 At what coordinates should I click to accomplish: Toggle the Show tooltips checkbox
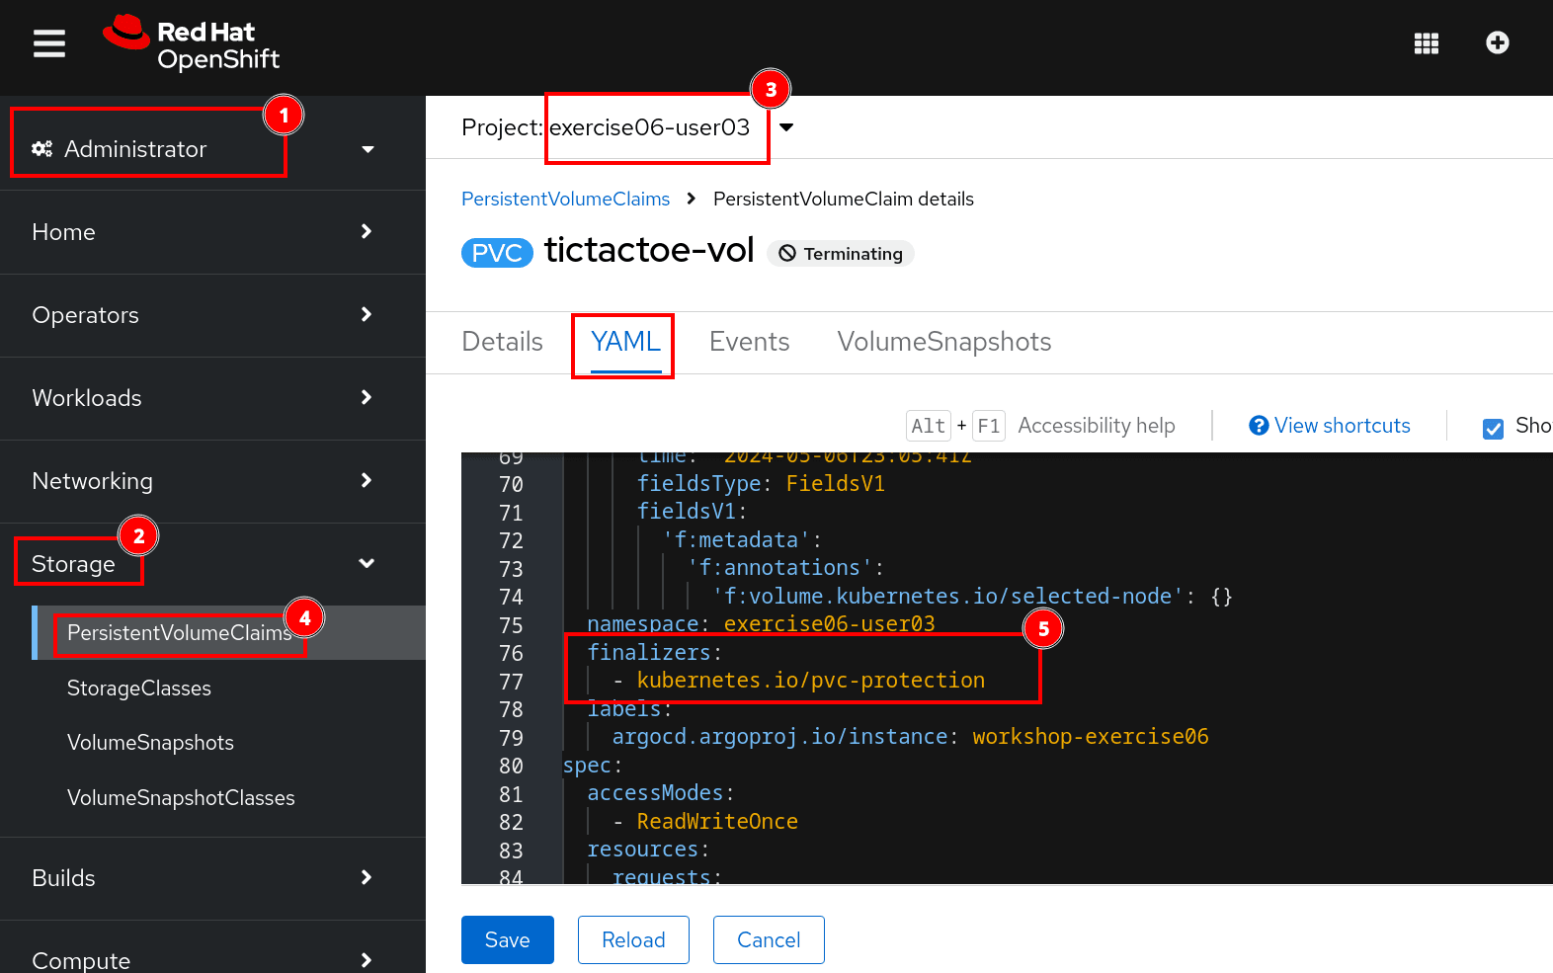pyautogui.click(x=1493, y=428)
